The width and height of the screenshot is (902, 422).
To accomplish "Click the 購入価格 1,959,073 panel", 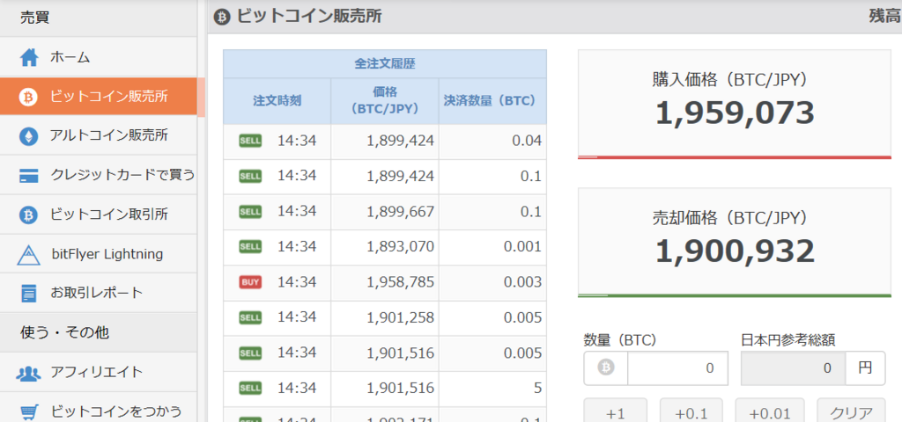I will [x=734, y=104].
